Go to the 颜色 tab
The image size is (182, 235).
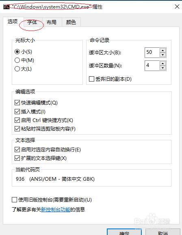point(71,22)
